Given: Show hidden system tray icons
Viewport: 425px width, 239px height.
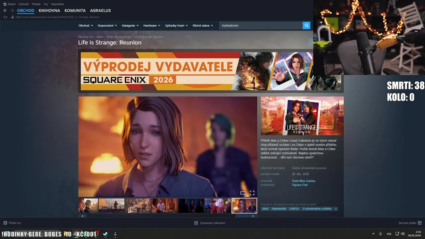Looking at the screenshot, I should pos(373,234).
